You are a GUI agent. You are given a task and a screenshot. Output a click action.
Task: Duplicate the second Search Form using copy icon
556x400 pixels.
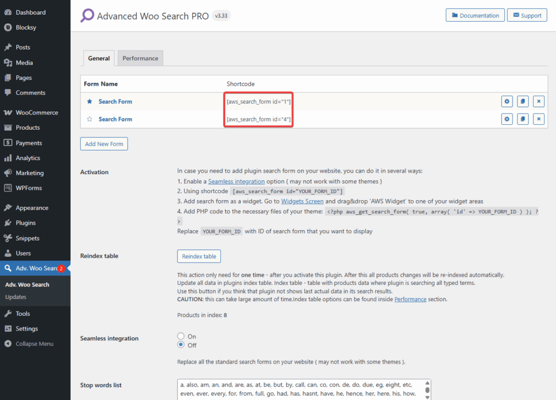pos(522,119)
